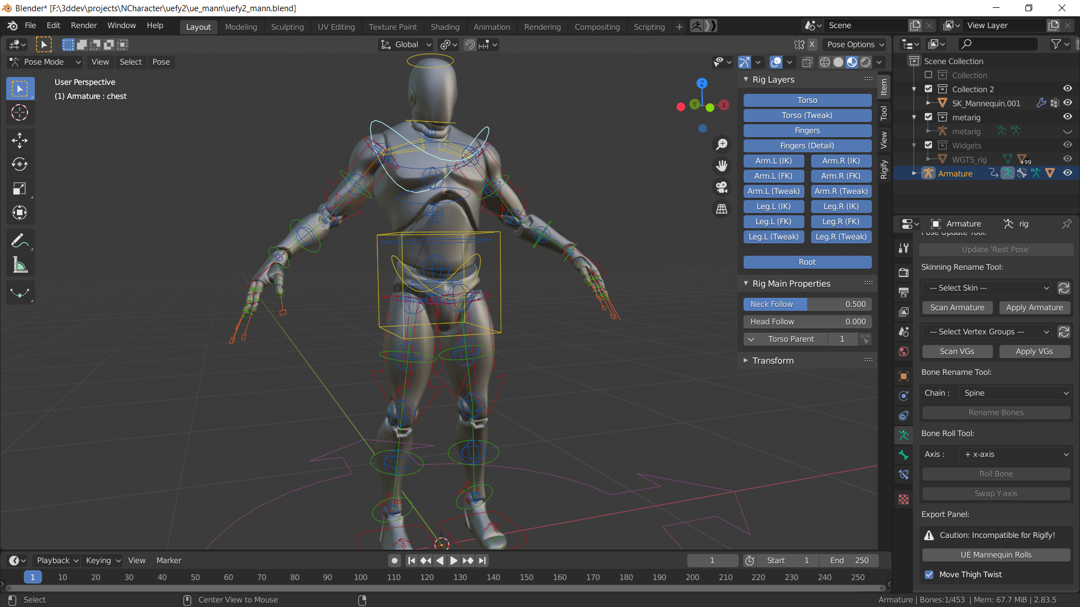
Task: Select the Annotate tool
Action: [20, 241]
